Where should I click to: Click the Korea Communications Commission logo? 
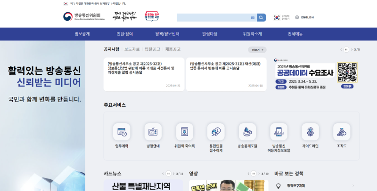tap(84, 16)
